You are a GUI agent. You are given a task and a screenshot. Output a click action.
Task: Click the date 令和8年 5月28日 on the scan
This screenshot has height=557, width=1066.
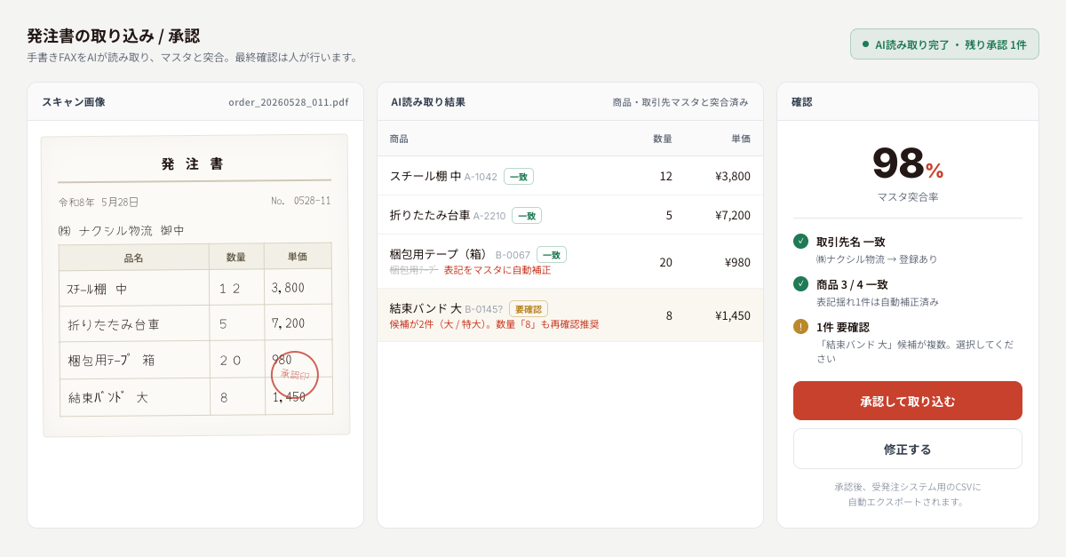[x=99, y=202]
